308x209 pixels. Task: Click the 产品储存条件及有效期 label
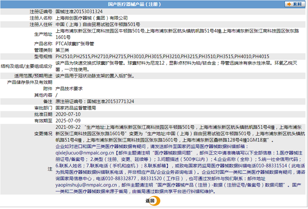30,82
